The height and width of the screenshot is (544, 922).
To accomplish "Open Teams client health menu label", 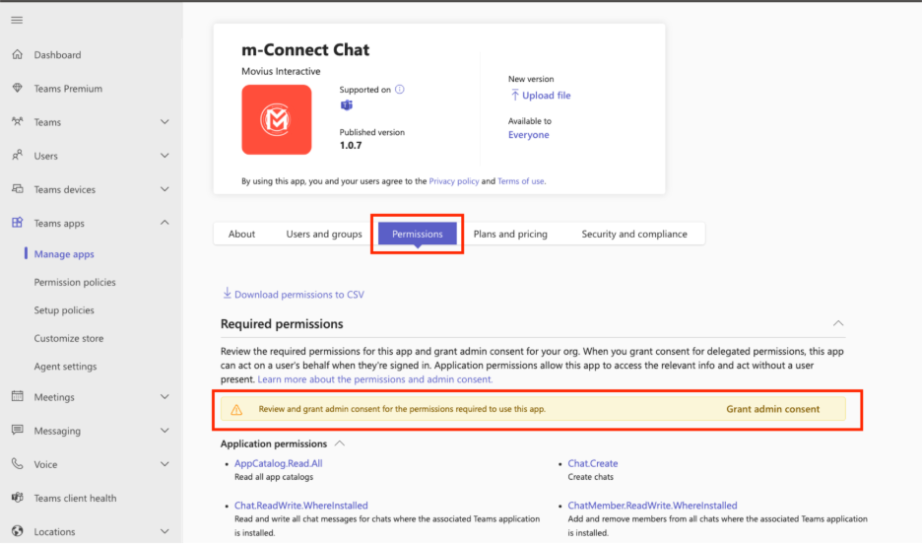I will pyautogui.click(x=75, y=498).
